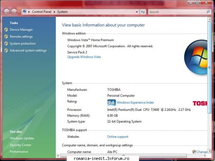Click the Windows Experience Index 3.5 rating badge
Viewport: 215px width, 161px height.
[x=111, y=103]
